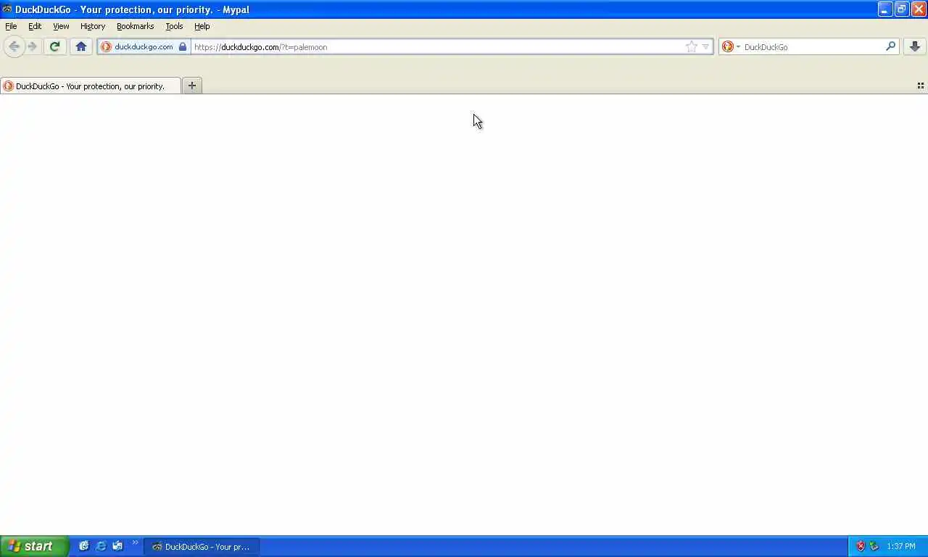Click the third quick launch icon
Image resolution: width=928 pixels, height=557 pixels.
point(117,546)
